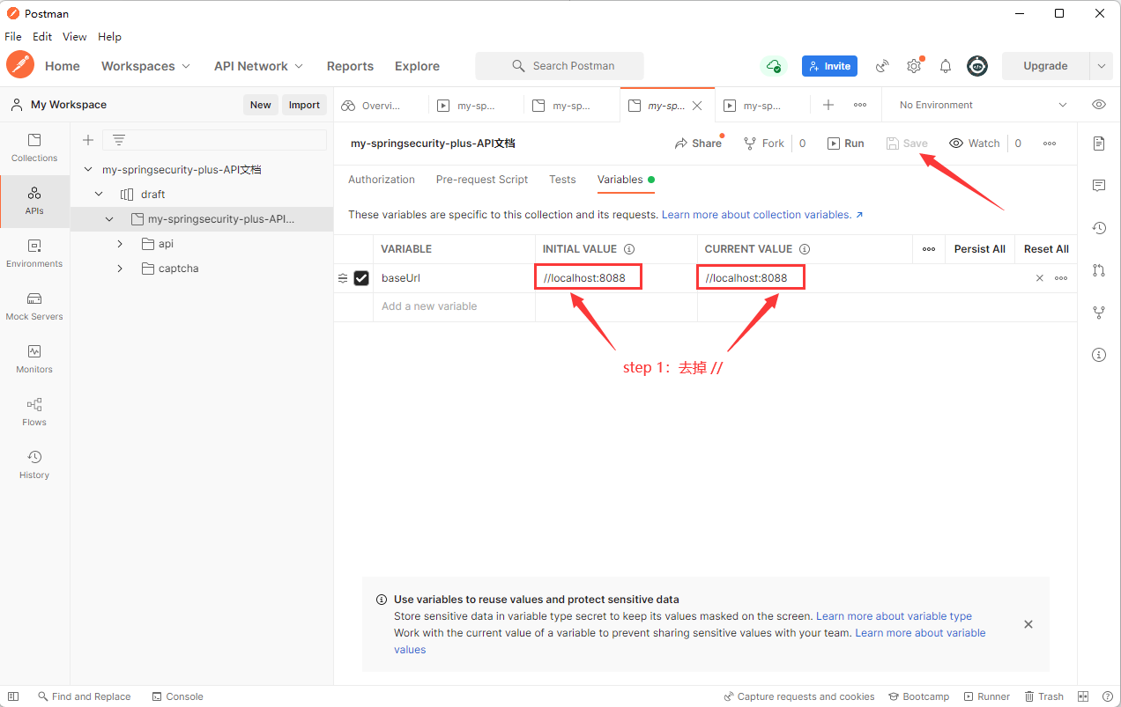Click the Persist All button
Image resolution: width=1121 pixels, height=707 pixels.
tap(980, 249)
